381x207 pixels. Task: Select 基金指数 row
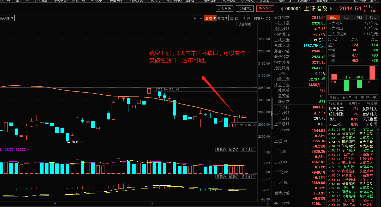click(x=300, y=204)
